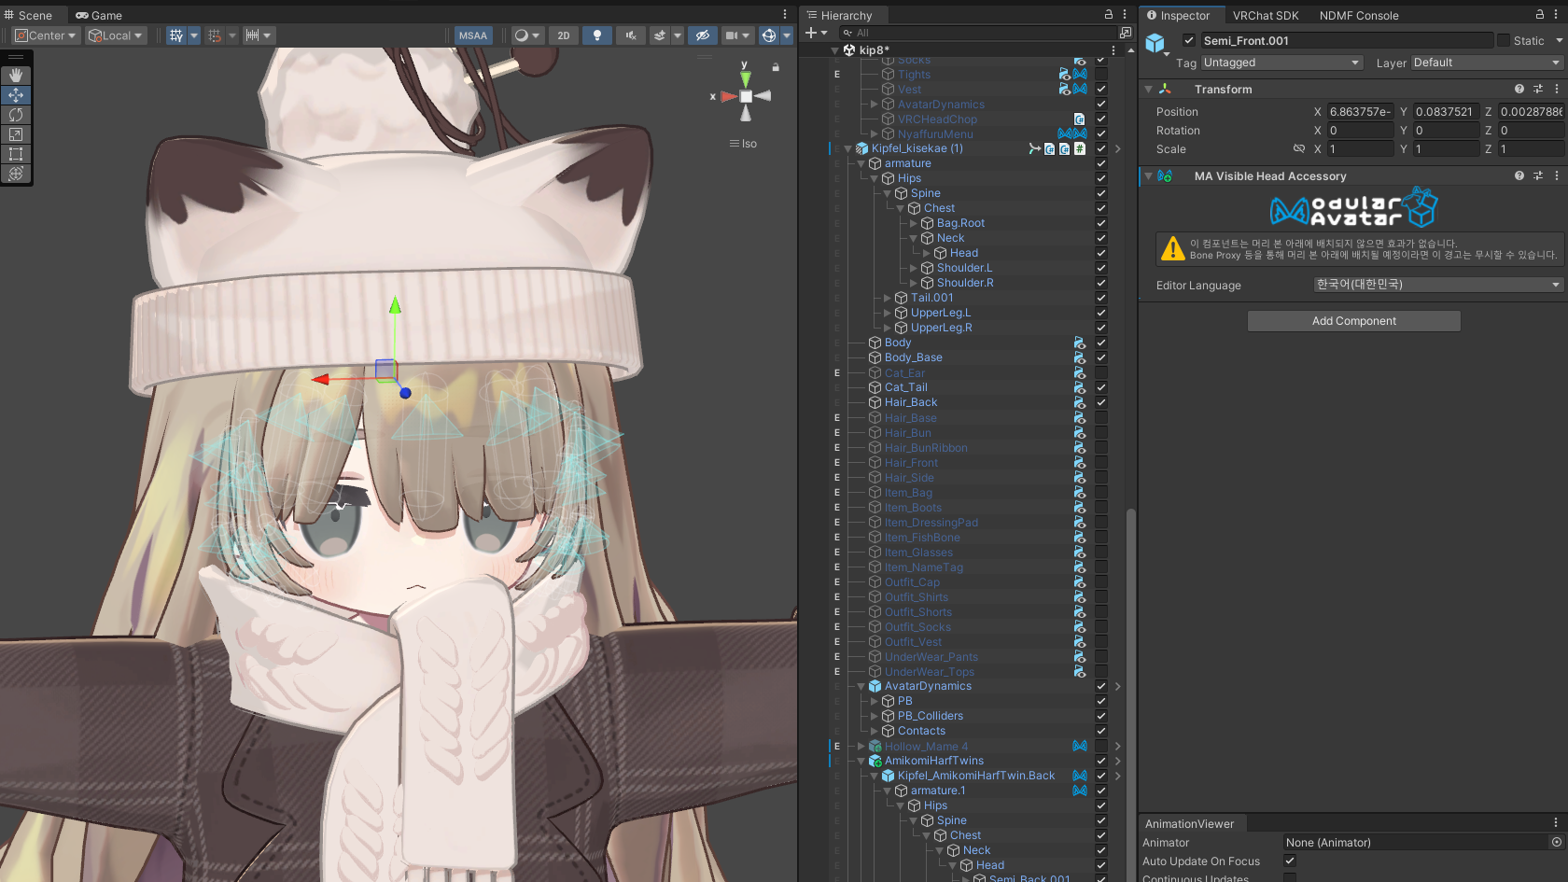Switch scene view to 2D mode
The image size is (1568, 882).
coord(564,35)
